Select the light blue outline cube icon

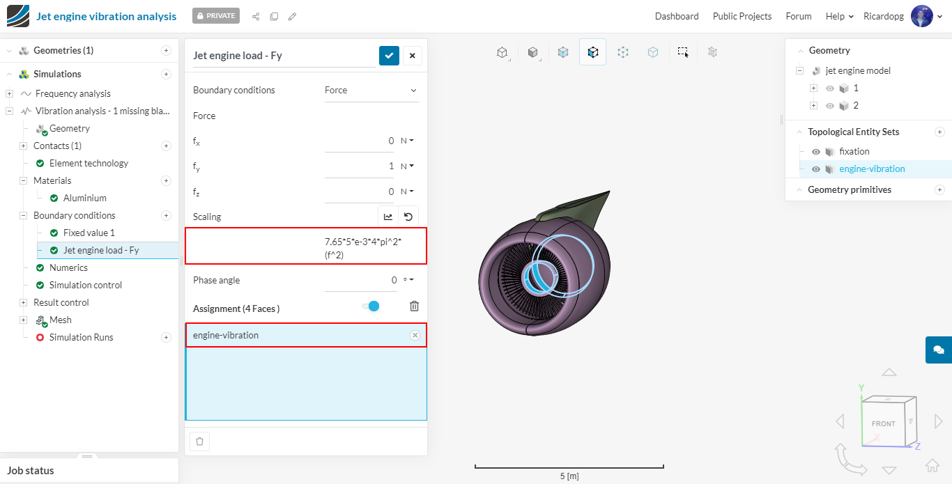point(652,52)
